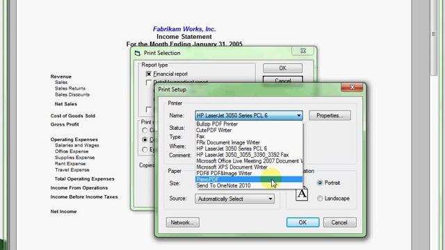Pick Microsoft XPS Document Writer
This screenshot has width=445, height=250.
click(249, 167)
